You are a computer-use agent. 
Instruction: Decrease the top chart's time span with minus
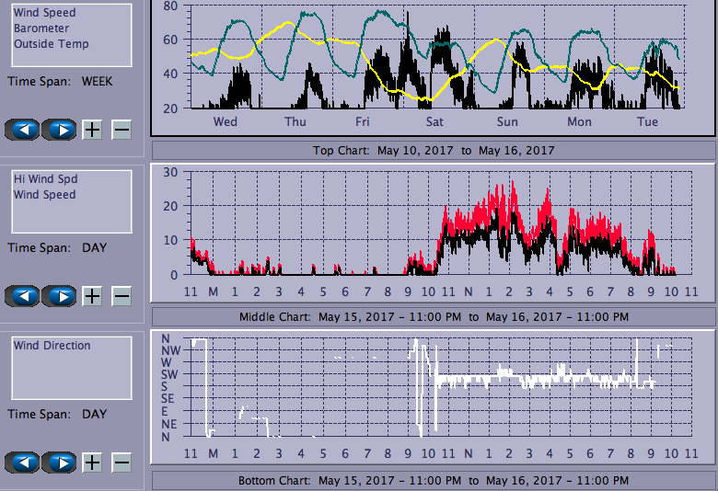[122, 130]
